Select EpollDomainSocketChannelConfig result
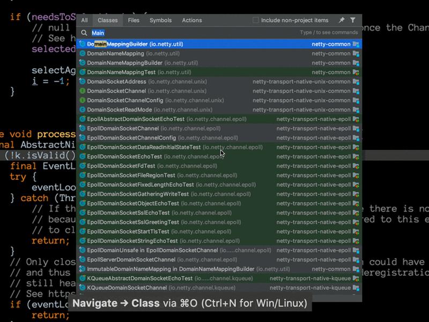This screenshot has width=429, height=322. pos(219,138)
